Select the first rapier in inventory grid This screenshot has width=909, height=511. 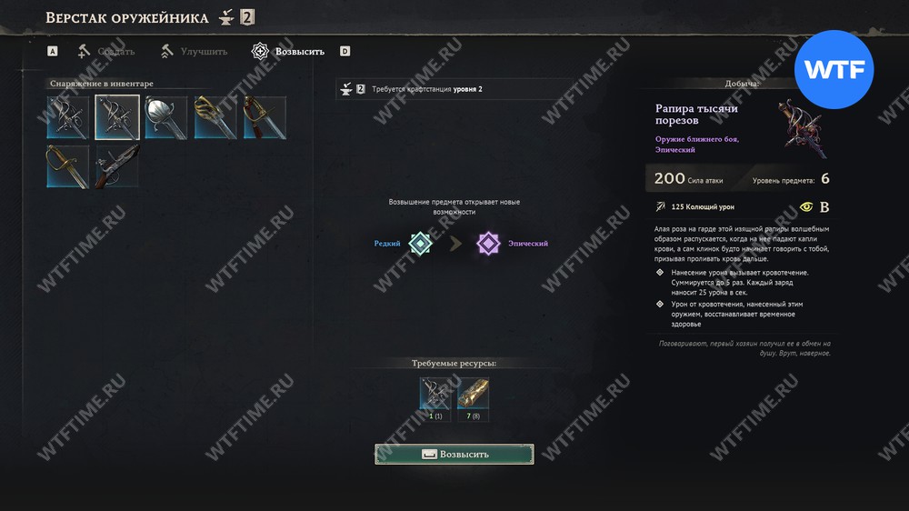(x=68, y=117)
